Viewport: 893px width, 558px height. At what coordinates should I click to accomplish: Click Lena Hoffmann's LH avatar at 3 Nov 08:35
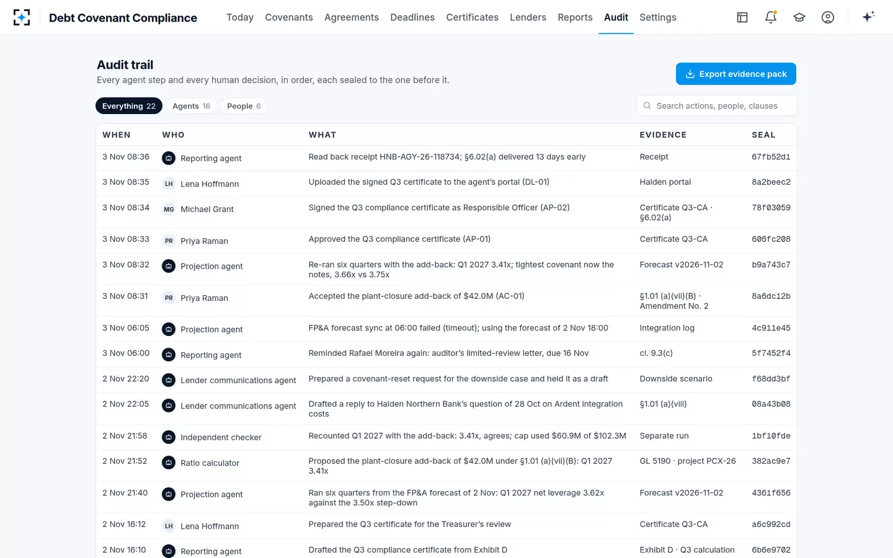tap(169, 184)
